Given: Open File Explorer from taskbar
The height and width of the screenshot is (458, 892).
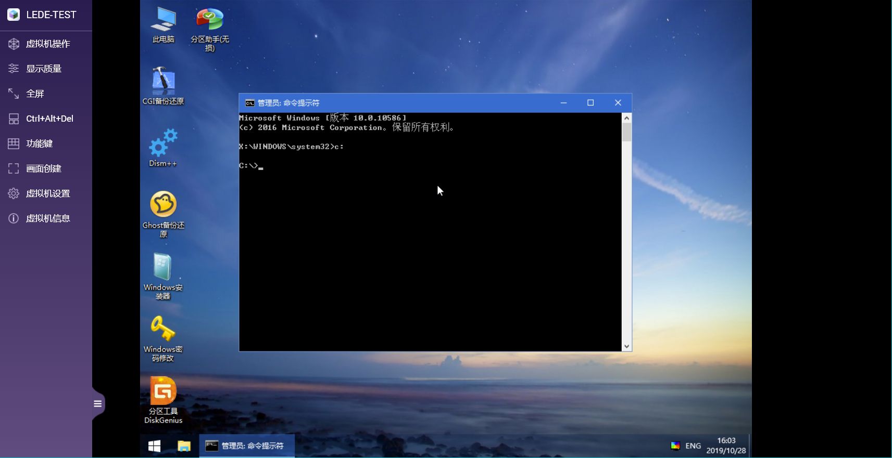Looking at the screenshot, I should (184, 446).
